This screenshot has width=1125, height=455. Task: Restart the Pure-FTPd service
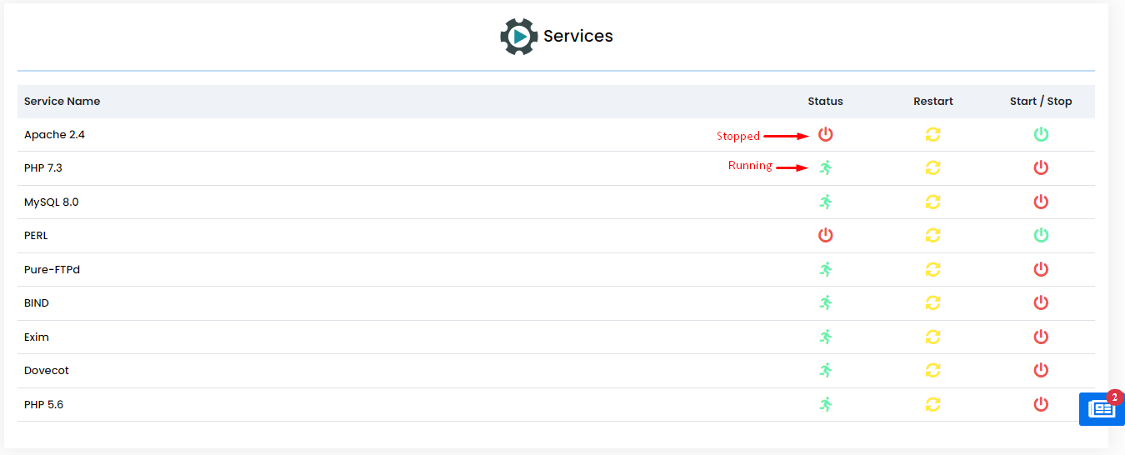932,269
